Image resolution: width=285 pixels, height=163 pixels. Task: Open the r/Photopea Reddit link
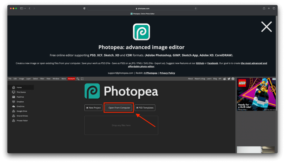click(x=150, y=73)
